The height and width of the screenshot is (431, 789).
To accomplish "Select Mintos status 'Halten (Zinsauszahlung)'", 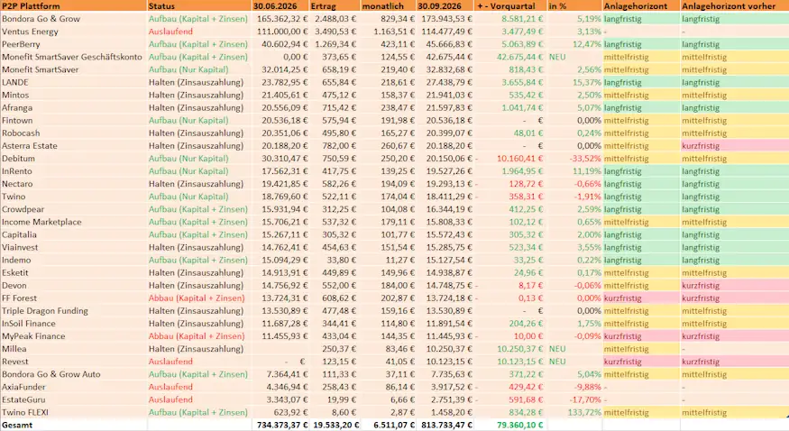I will tap(199, 95).
